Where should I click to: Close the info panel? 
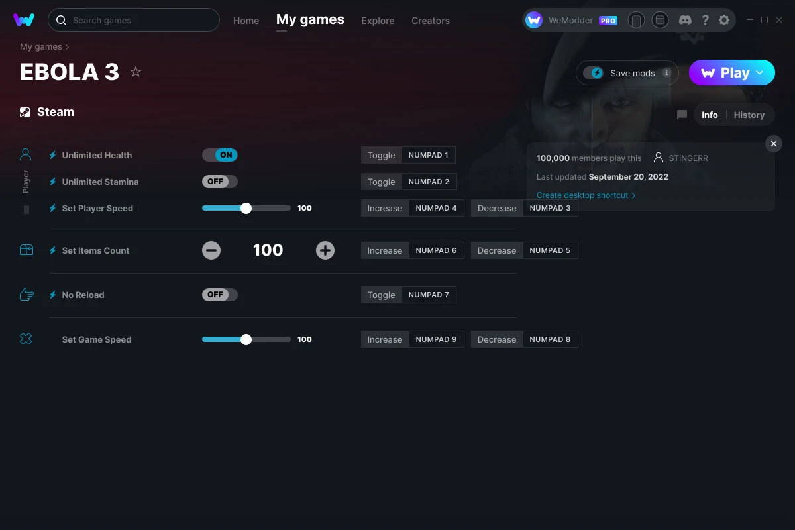pyautogui.click(x=773, y=144)
